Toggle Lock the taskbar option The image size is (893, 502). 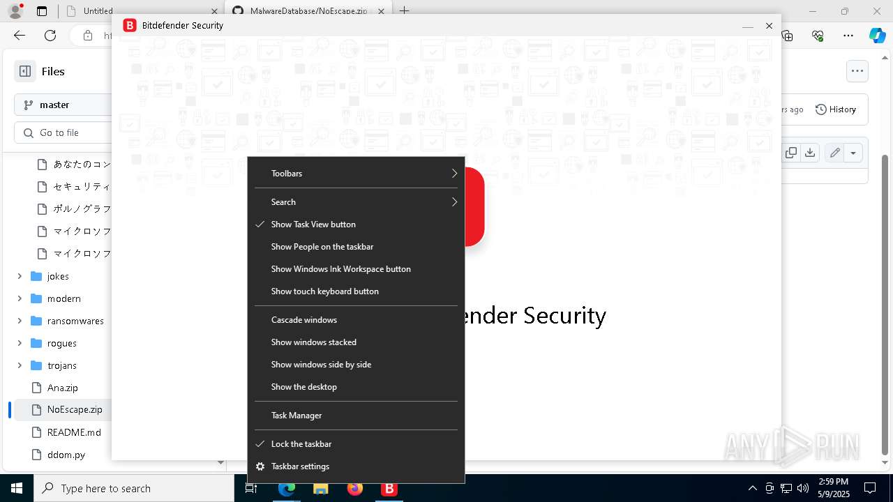pyautogui.click(x=356, y=444)
